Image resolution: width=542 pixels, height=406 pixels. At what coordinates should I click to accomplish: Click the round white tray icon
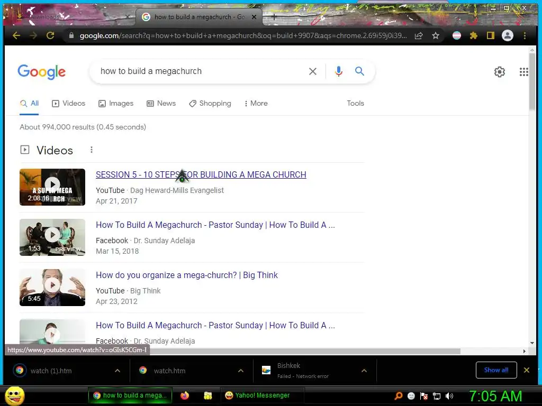(x=411, y=396)
